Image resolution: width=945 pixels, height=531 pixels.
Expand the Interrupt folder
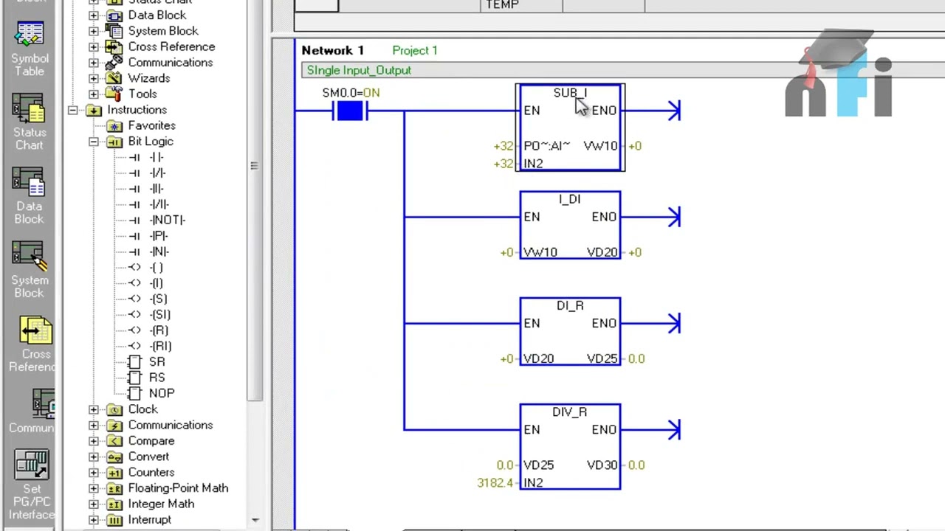(94, 520)
